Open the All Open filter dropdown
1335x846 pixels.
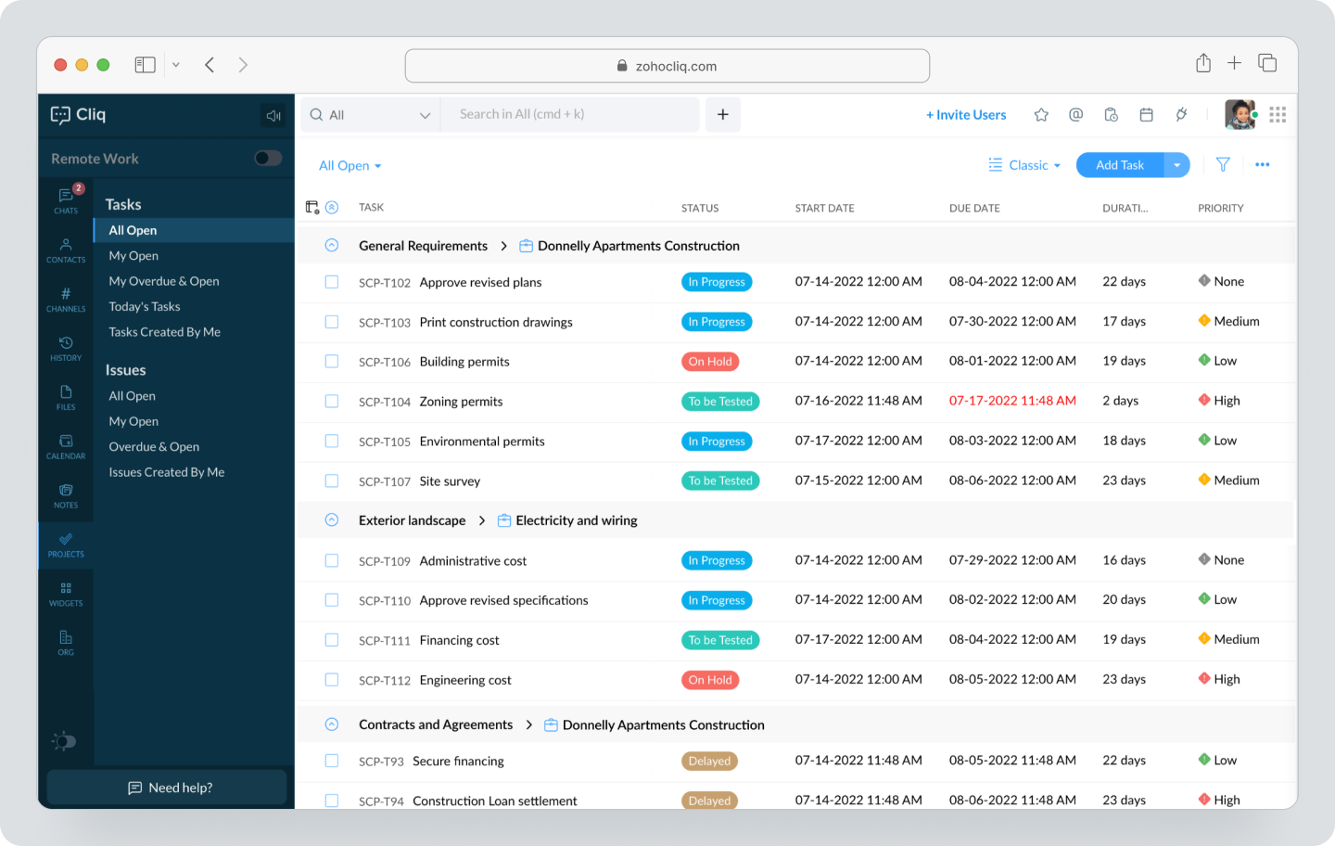point(350,164)
